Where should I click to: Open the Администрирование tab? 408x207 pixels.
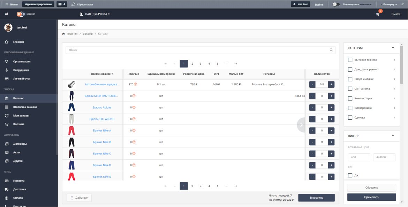coord(38,4)
